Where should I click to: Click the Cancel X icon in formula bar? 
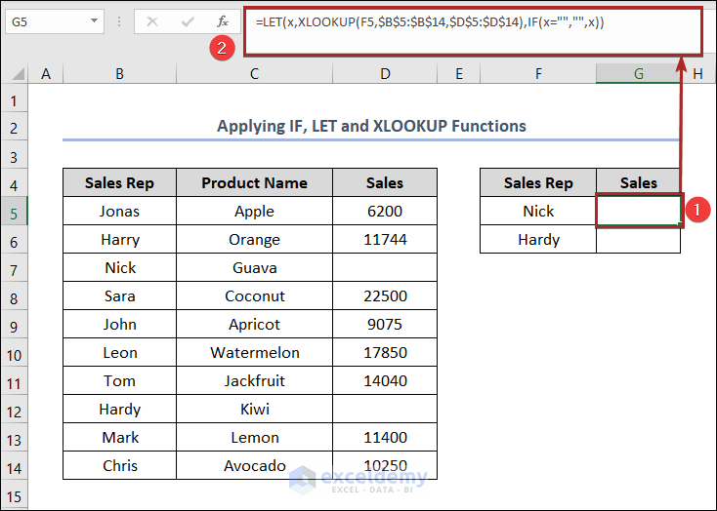(x=151, y=21)
